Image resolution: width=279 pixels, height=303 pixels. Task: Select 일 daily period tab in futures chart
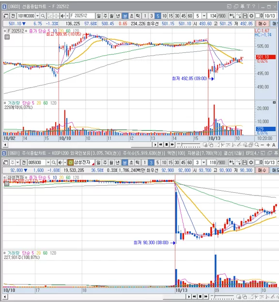99,16
